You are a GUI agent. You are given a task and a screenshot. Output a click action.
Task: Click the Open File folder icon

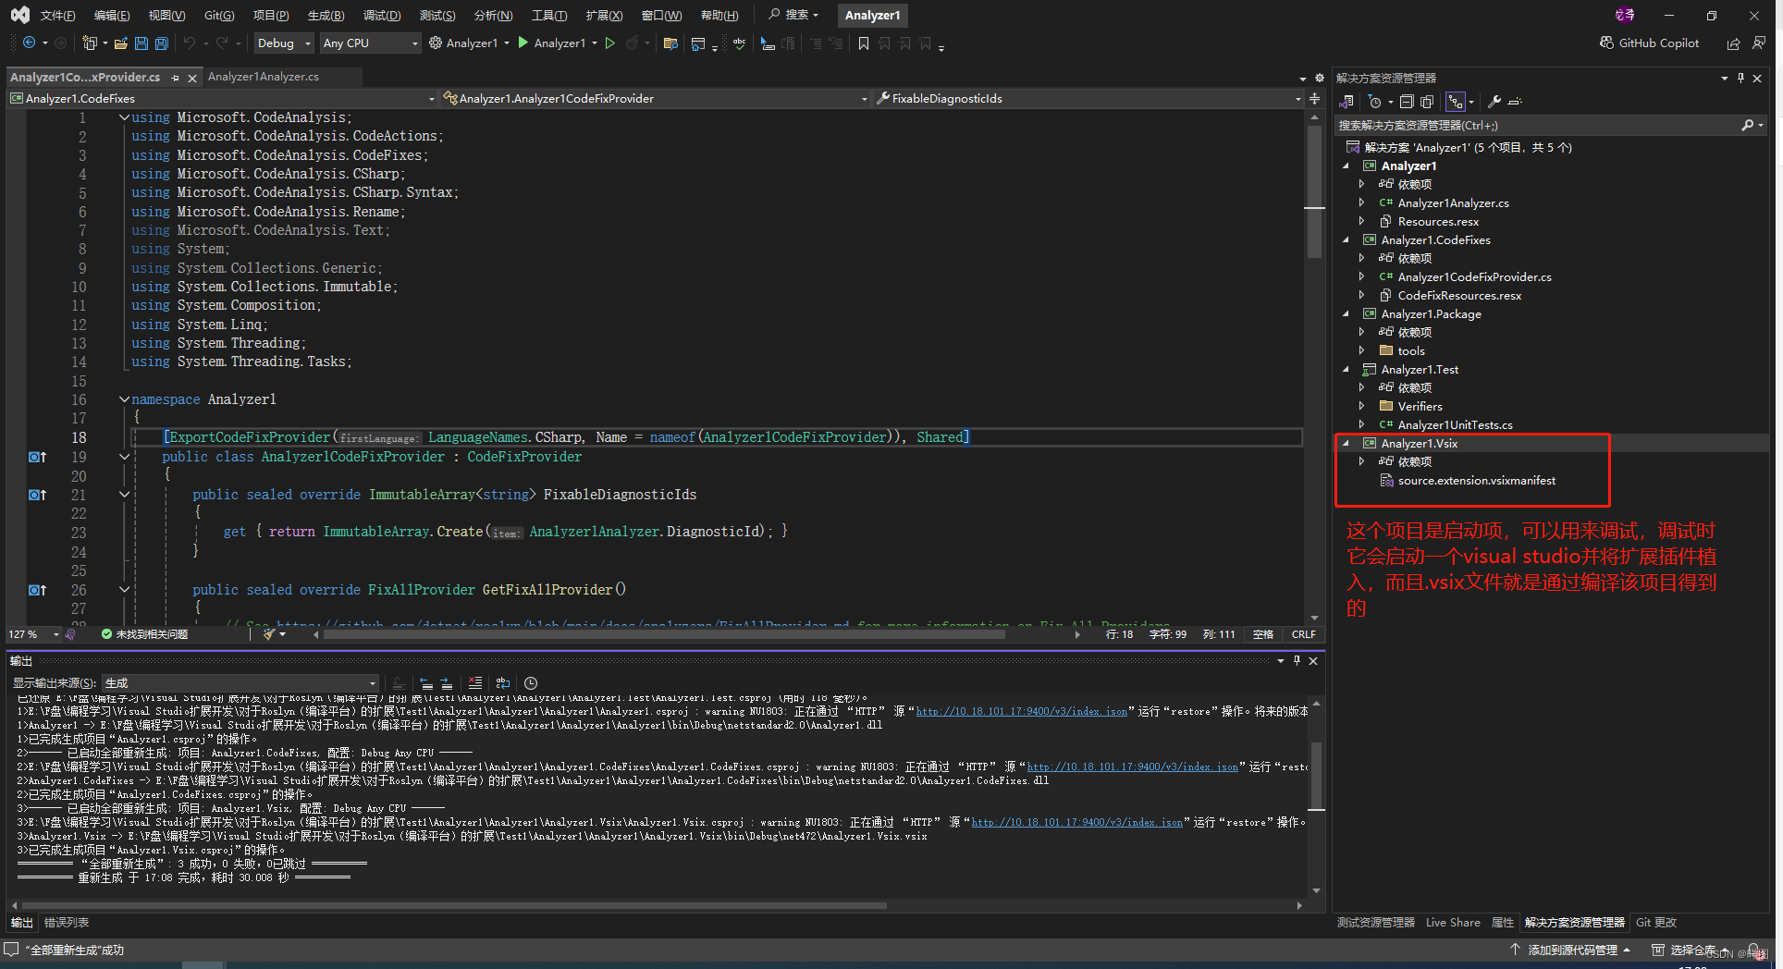tap(120, 43)
